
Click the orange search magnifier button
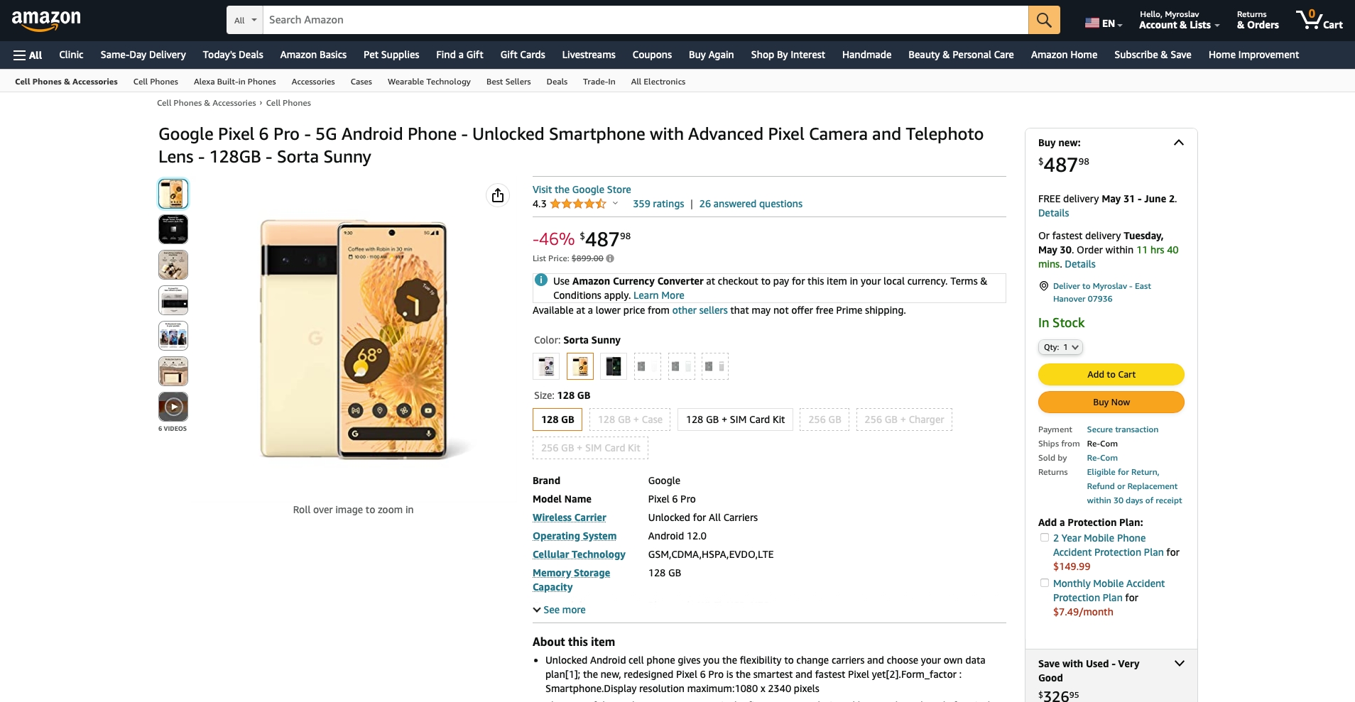pyautogui.click(x=1043, y=20)
